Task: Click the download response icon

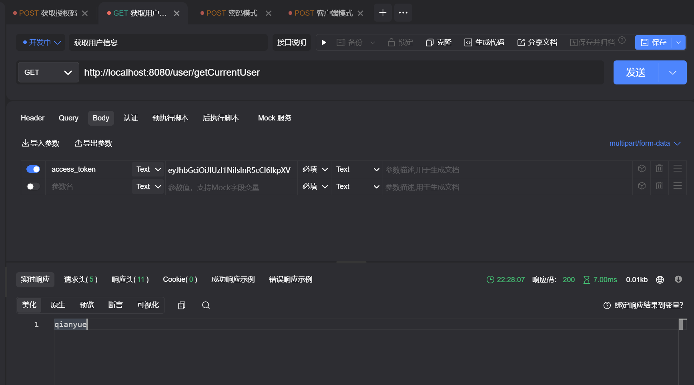Action: (x=678, y=279)
